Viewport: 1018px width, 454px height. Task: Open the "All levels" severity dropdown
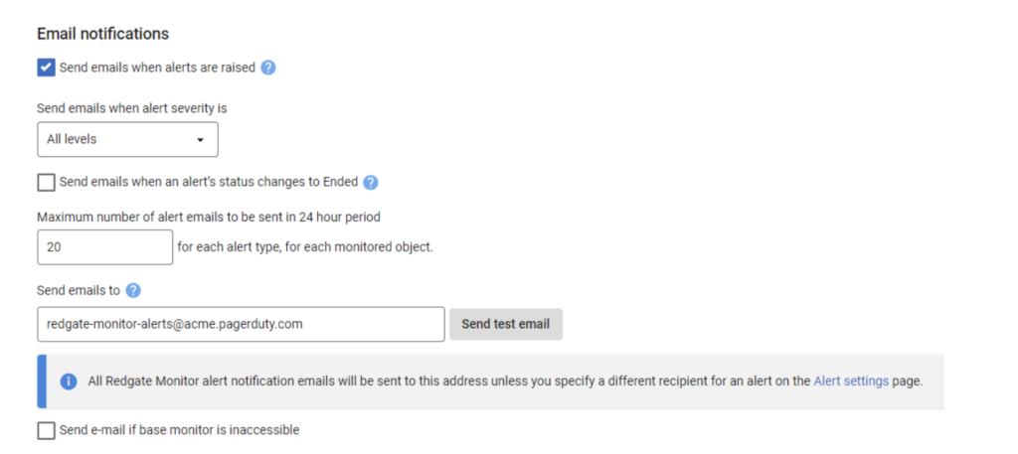click(127, 140)
